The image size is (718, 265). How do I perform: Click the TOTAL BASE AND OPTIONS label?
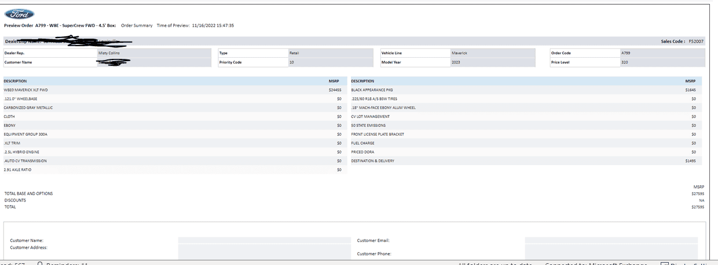click(28, 193)
